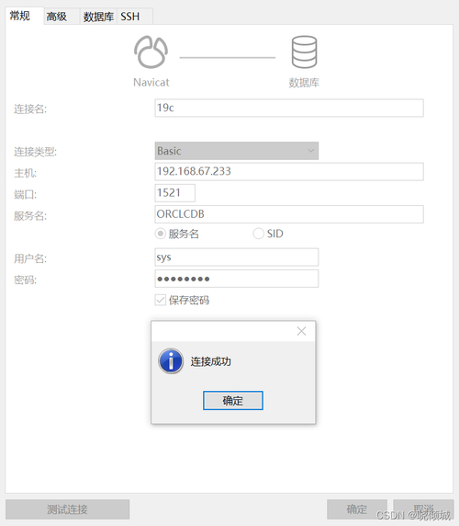Close the 连接成功 message dialog
The height and width of the screenshot is (526, 459).
[x=301, y=331]
